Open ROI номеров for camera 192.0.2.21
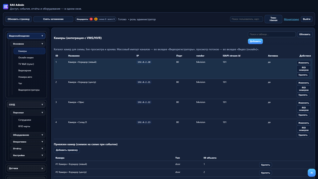318x179 pixels. [x=303, y=89]
